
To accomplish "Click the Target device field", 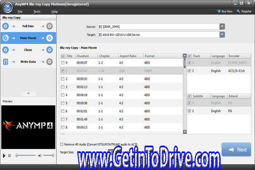I will [x=158, y=35].
